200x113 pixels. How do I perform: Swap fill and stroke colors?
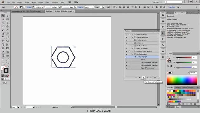pos(8,66)
